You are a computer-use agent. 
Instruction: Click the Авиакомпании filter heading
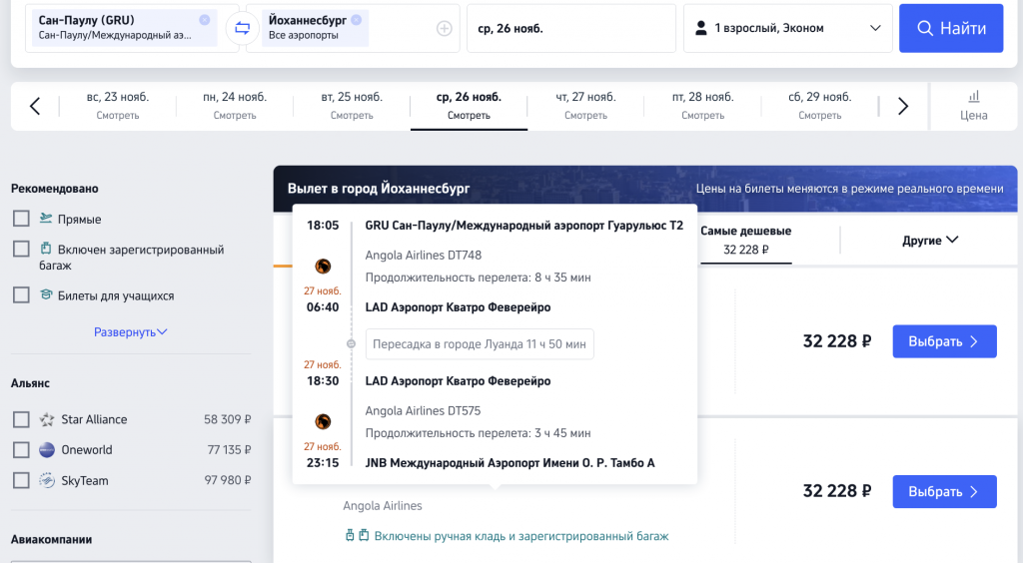51,539
